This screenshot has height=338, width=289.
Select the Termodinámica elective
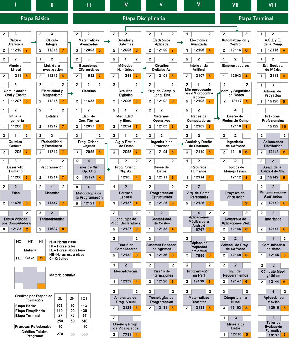pyautogui.click(x=52, y=221)
